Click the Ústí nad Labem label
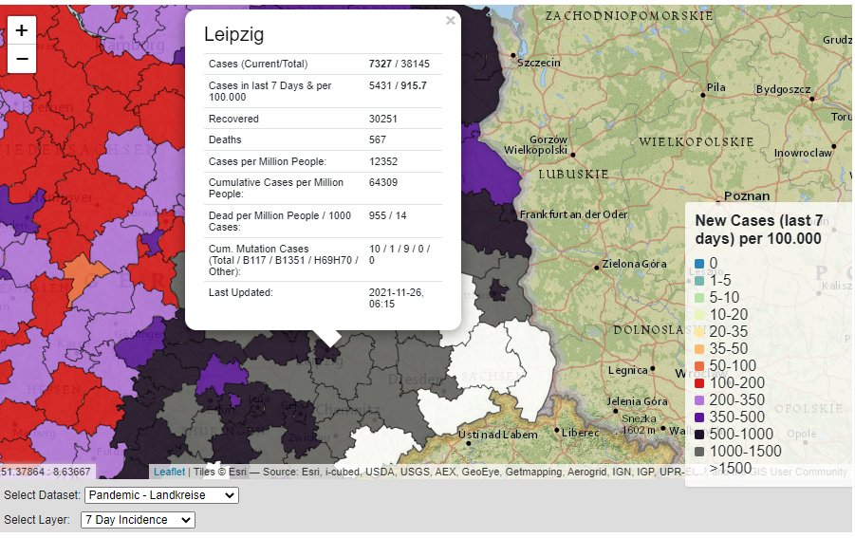The height and width of the screenshot is (538, 855). 497,435
